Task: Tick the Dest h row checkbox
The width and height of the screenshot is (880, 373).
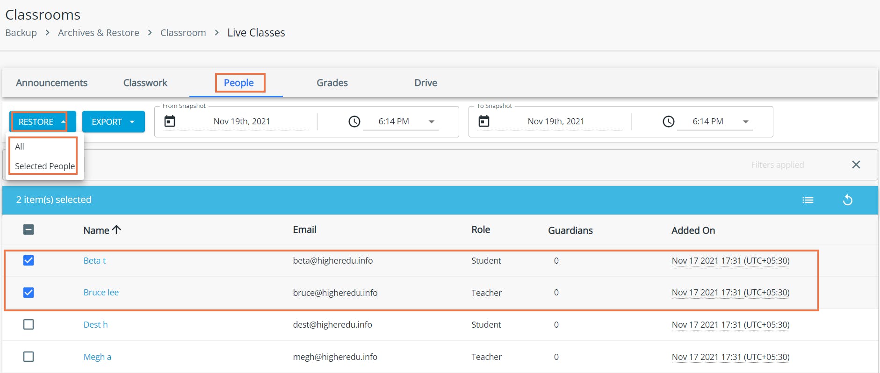Action: 29,324
